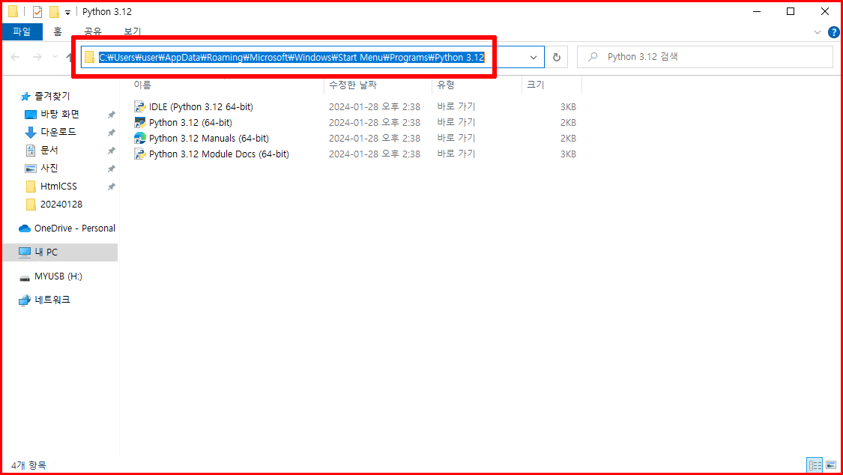
Task: Click the new folder icon in quick access toolbar
Action: pyautogui.click(x=54, y=12)
